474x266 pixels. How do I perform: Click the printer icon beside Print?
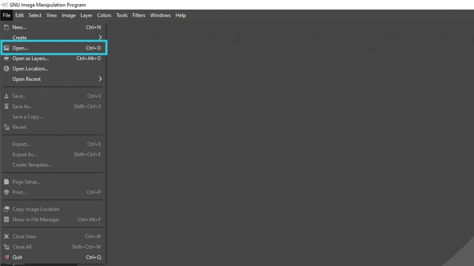pos(6,192)
